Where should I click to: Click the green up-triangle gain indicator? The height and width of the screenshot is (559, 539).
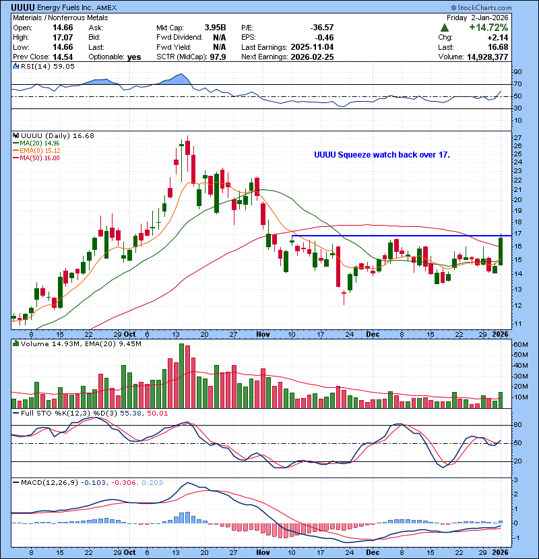pyautogui.click(x=445, y=28)
